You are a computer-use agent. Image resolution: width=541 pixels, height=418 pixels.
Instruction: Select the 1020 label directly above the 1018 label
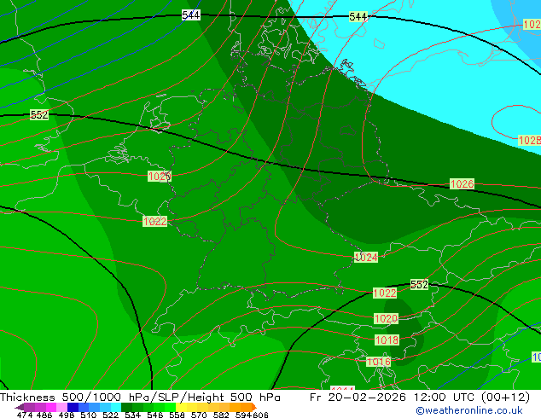click(x=386, y=319)
